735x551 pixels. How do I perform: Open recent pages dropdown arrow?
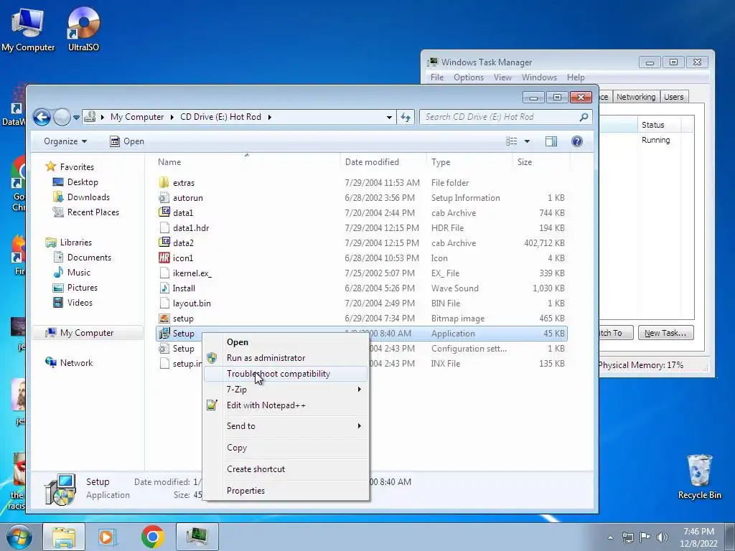point(76,117)
